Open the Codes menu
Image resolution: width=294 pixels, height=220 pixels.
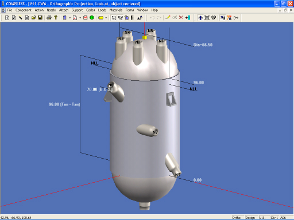90,10
